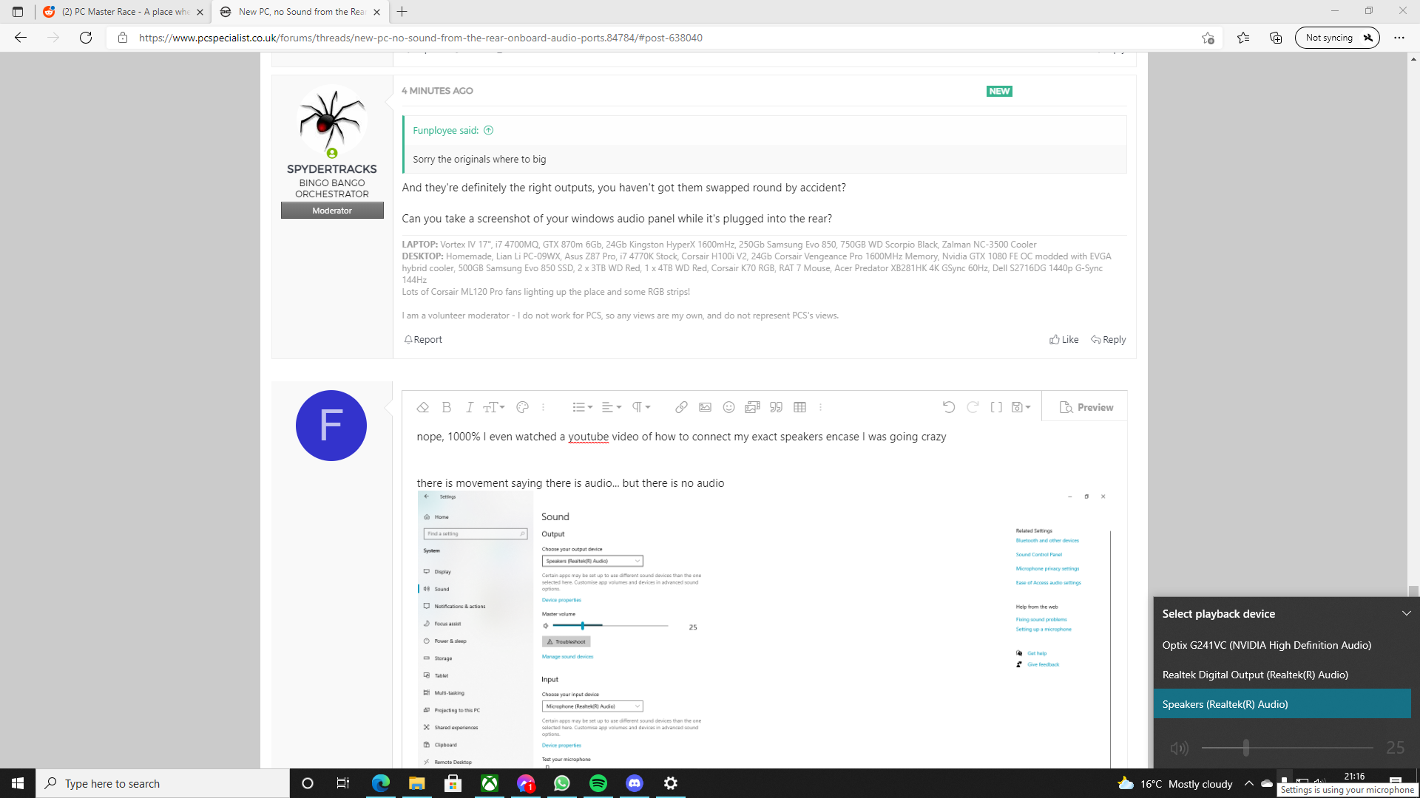Screen dimensions: 1420x798
Task: Open the text color palette
Action: tap(522, 407)
